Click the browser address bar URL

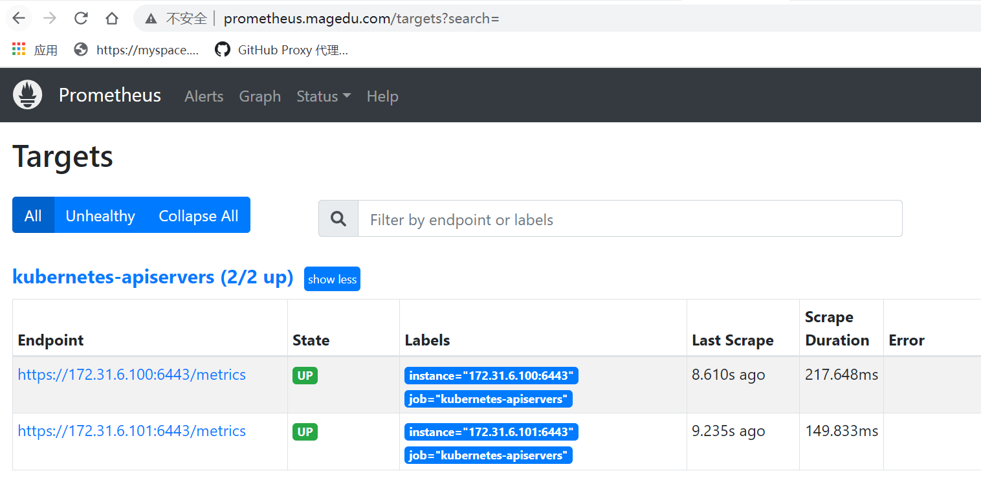362,19
